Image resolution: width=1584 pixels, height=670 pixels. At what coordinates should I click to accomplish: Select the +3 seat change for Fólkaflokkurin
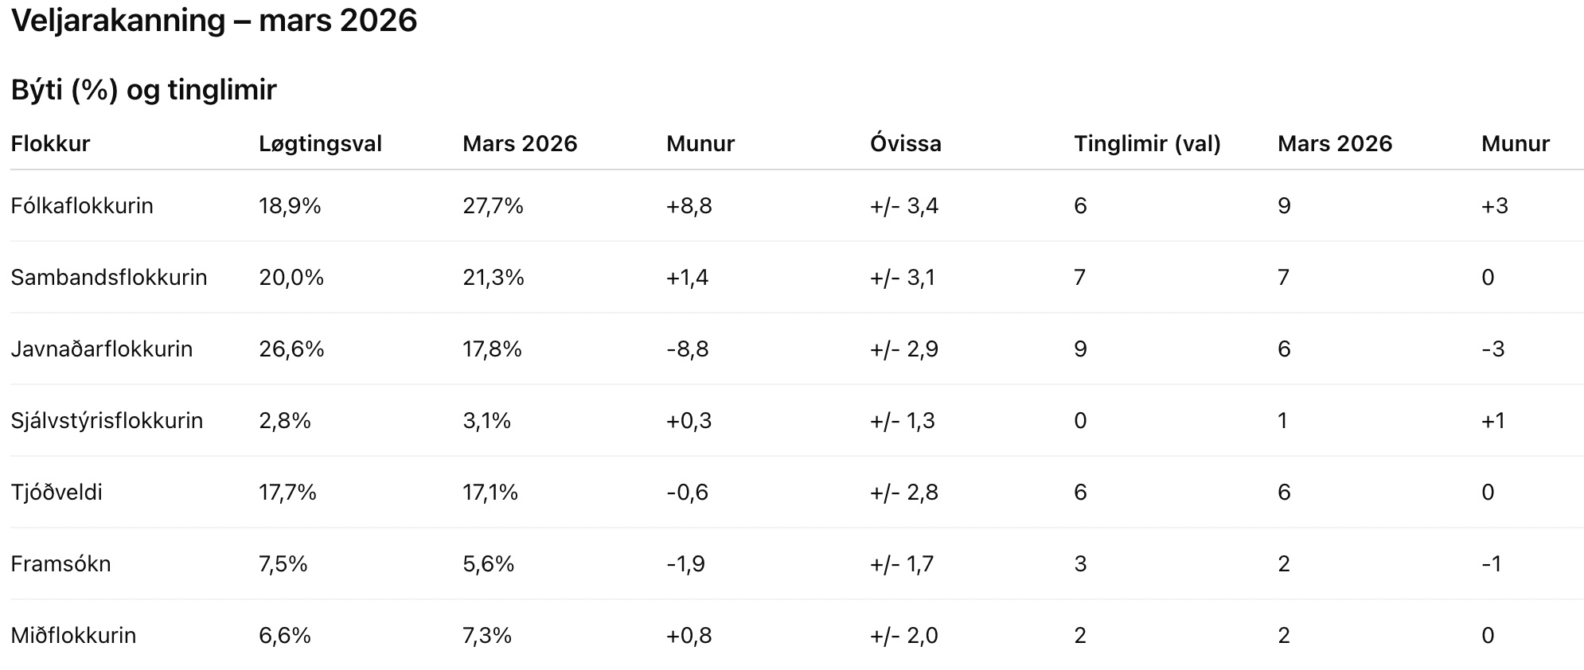coord(1494,206)
